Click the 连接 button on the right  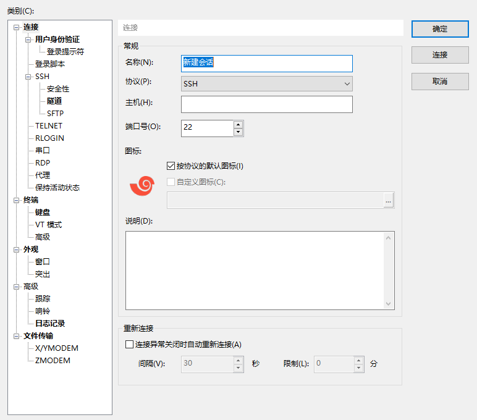tap(440, 55)
